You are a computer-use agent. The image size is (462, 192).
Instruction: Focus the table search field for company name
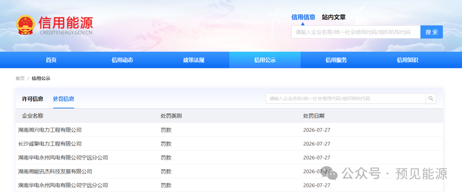coord(346,99)
